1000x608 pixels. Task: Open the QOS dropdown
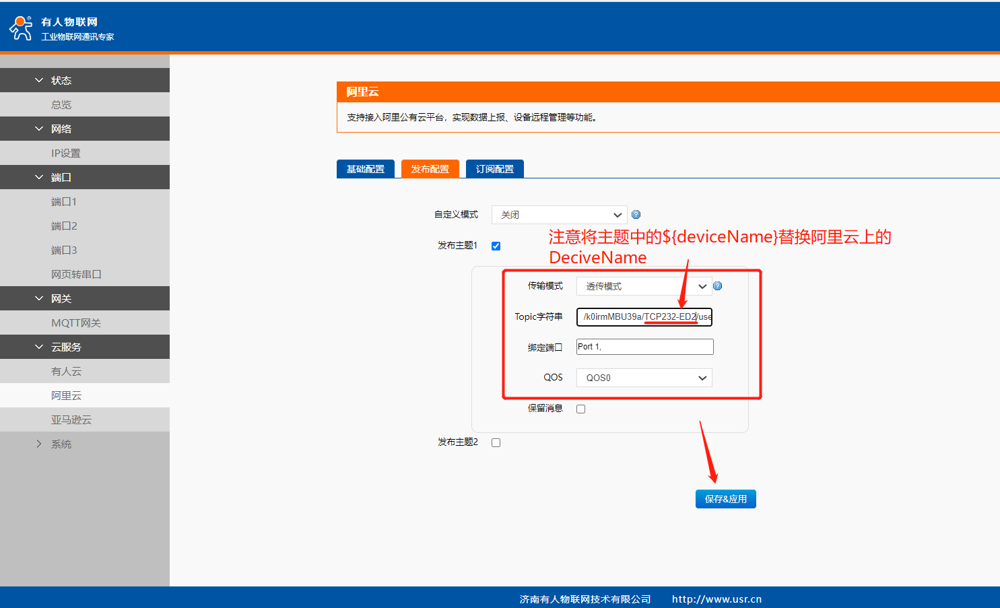coord(644,378)
